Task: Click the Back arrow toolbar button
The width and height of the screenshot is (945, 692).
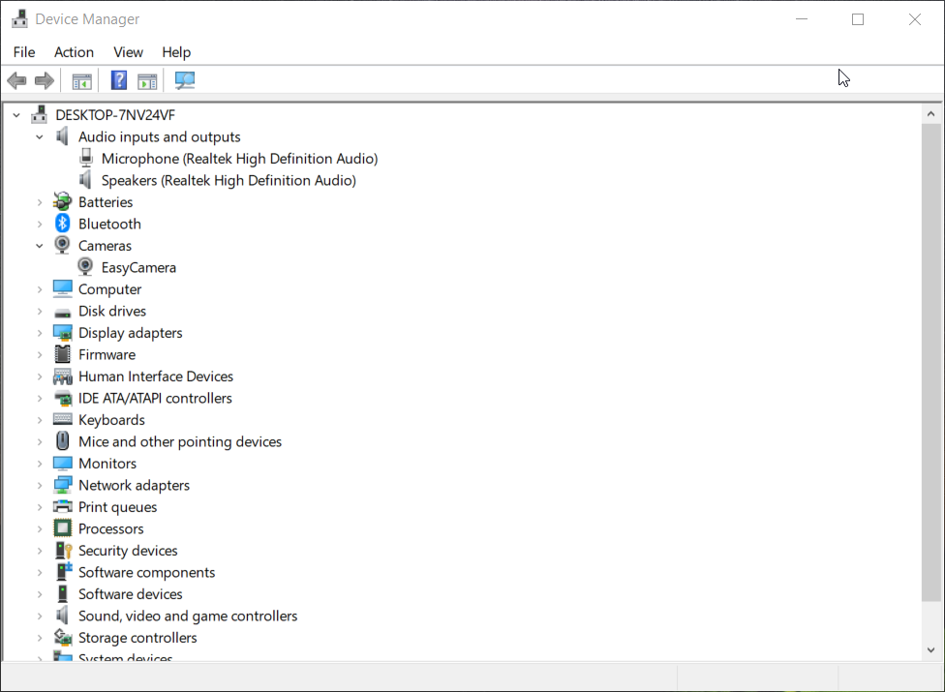Action: (16, 80)
